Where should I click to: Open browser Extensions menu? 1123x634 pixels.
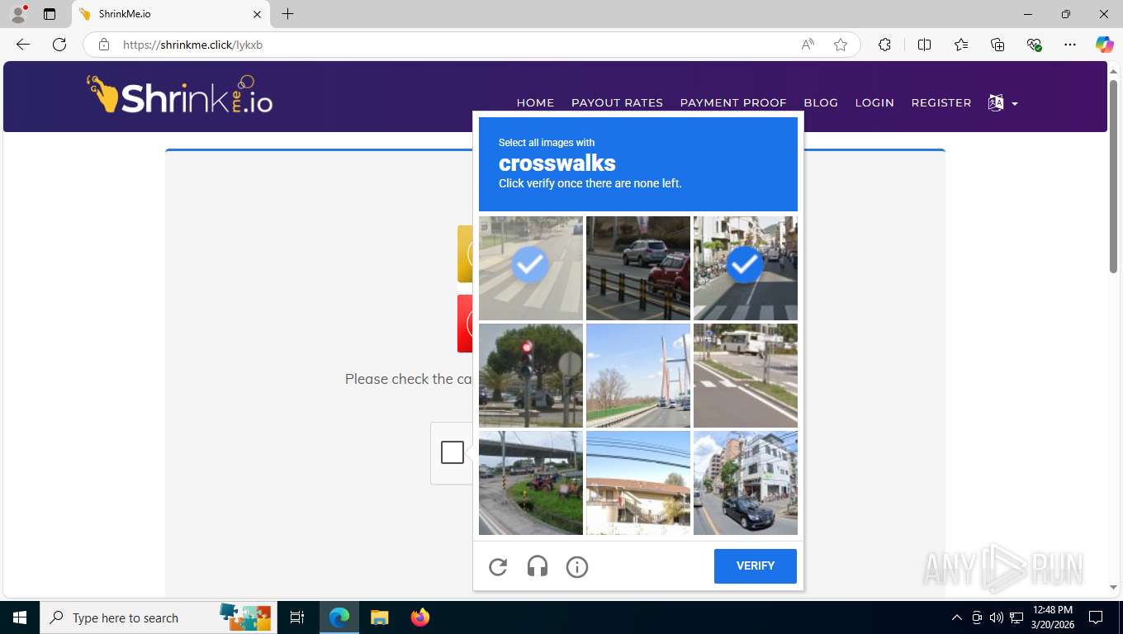pyautogui.click(x=884, y=45)
